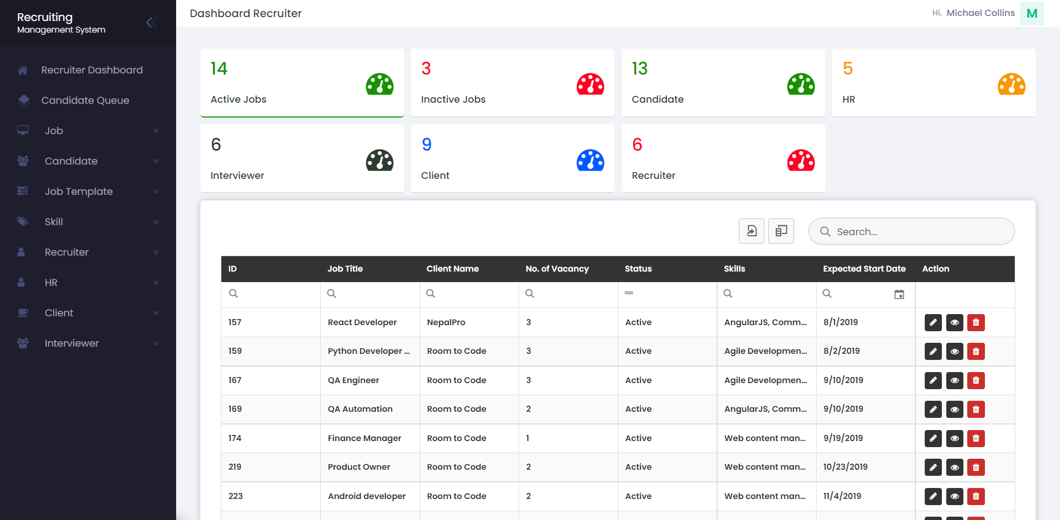
Task: Click the green Active Jobs gauge icon
Action: click(x=379, y=84)
